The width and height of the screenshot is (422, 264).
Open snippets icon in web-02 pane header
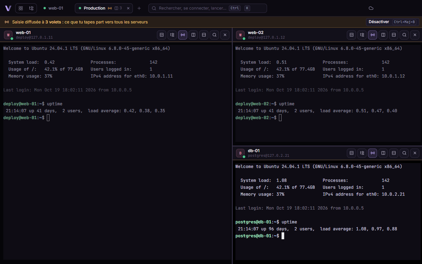point(351,35)
